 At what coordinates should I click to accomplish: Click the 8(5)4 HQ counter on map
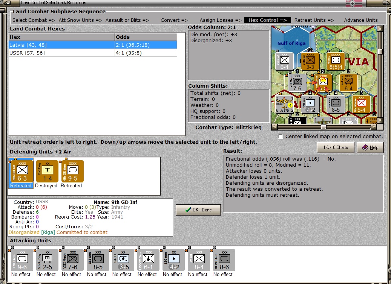click(336, 61)
